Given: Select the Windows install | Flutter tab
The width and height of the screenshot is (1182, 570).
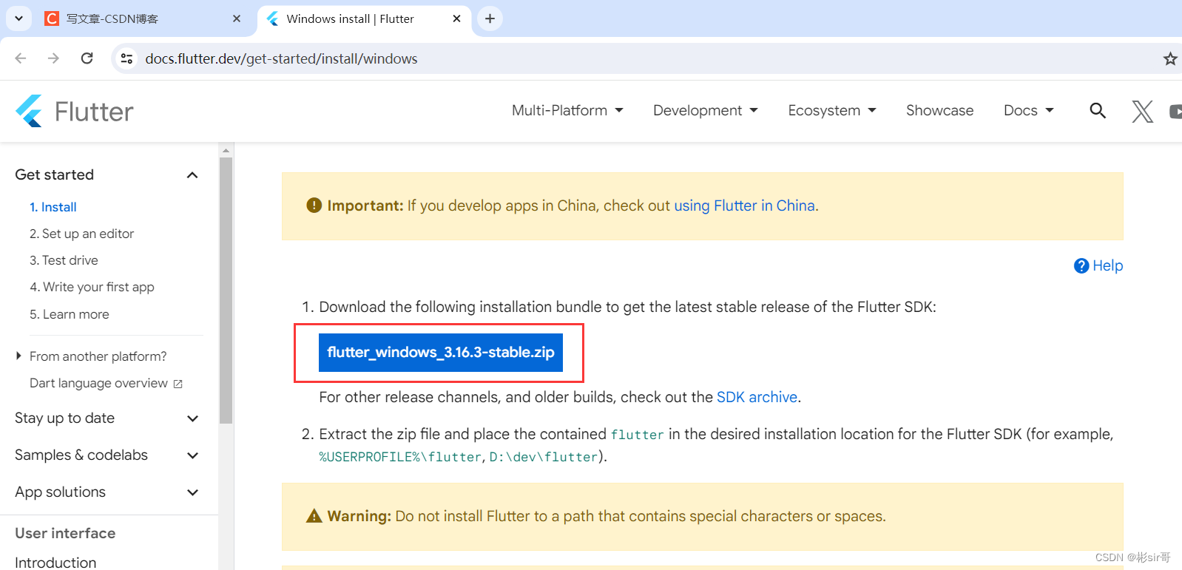Looking at the screenshot, I should (364, 18).
